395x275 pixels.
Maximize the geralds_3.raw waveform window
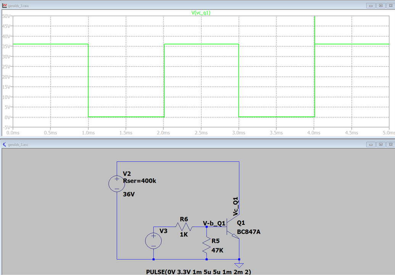pos(380,6)
